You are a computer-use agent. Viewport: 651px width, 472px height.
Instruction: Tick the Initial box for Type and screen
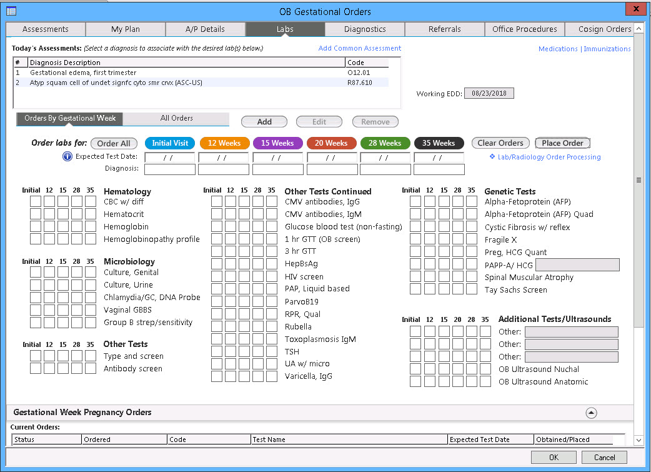[x=35, y=356]
